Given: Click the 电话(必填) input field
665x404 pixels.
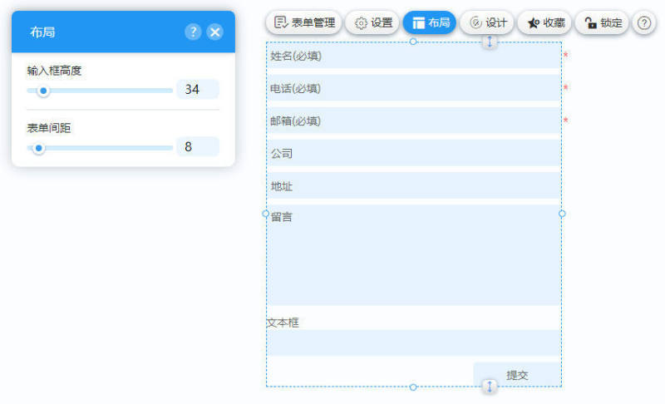Looking at the screenshot, I should tap(413, 88).
